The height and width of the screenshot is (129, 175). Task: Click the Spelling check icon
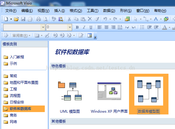click(x=54, y=19)
